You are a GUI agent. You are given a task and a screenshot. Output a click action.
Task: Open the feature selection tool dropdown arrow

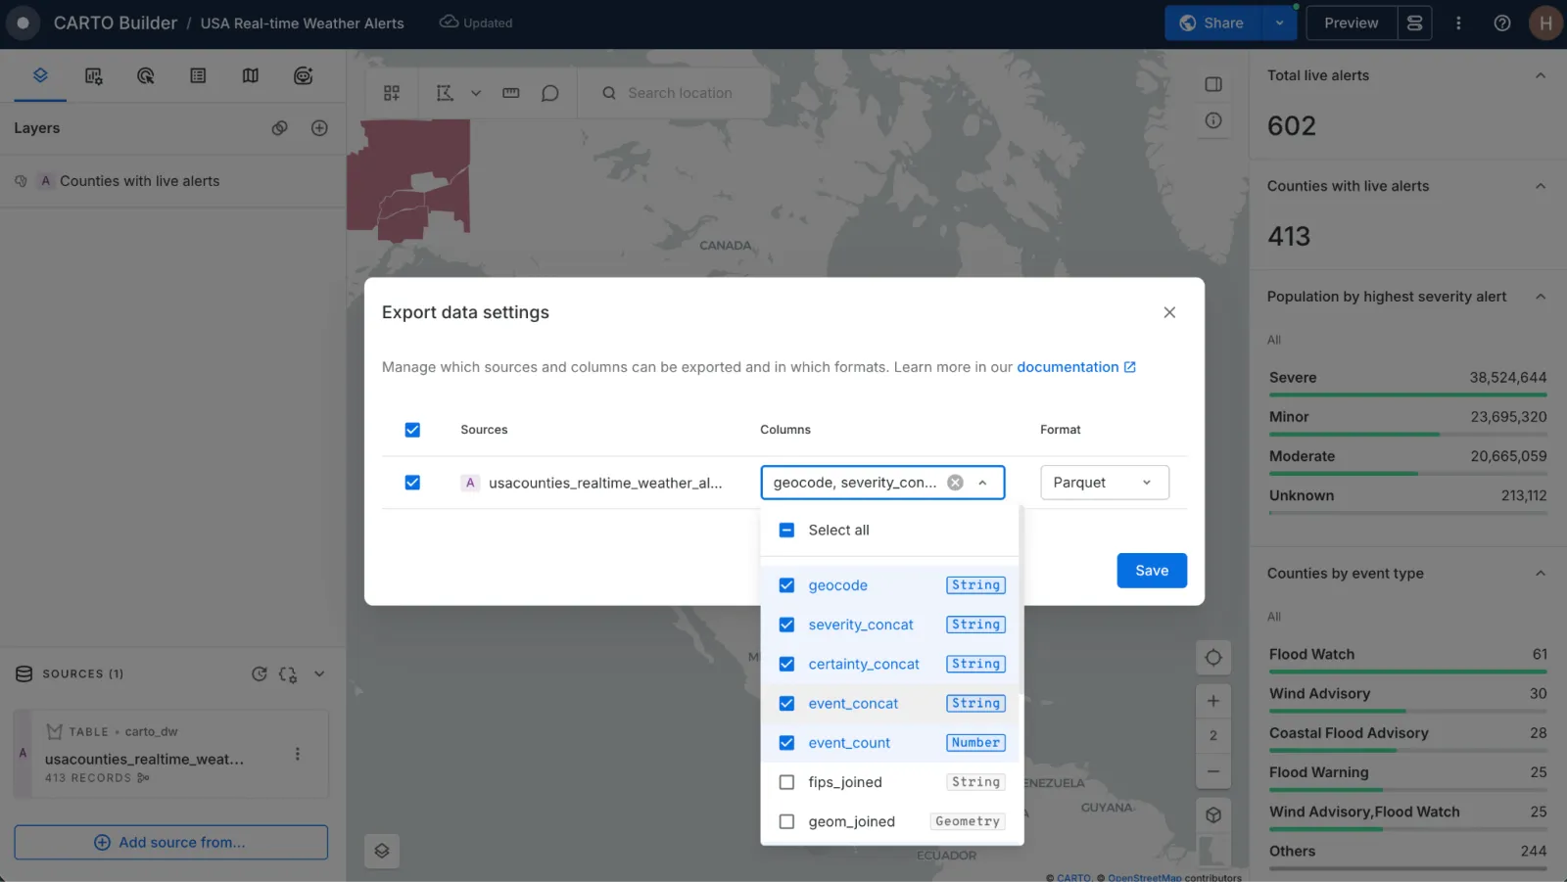(476, 93)
